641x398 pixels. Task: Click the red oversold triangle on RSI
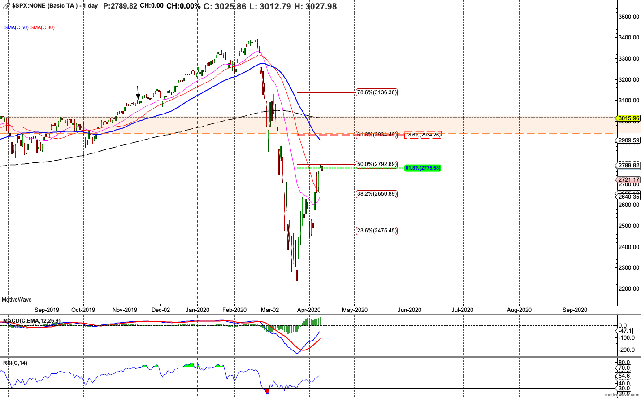267,391
